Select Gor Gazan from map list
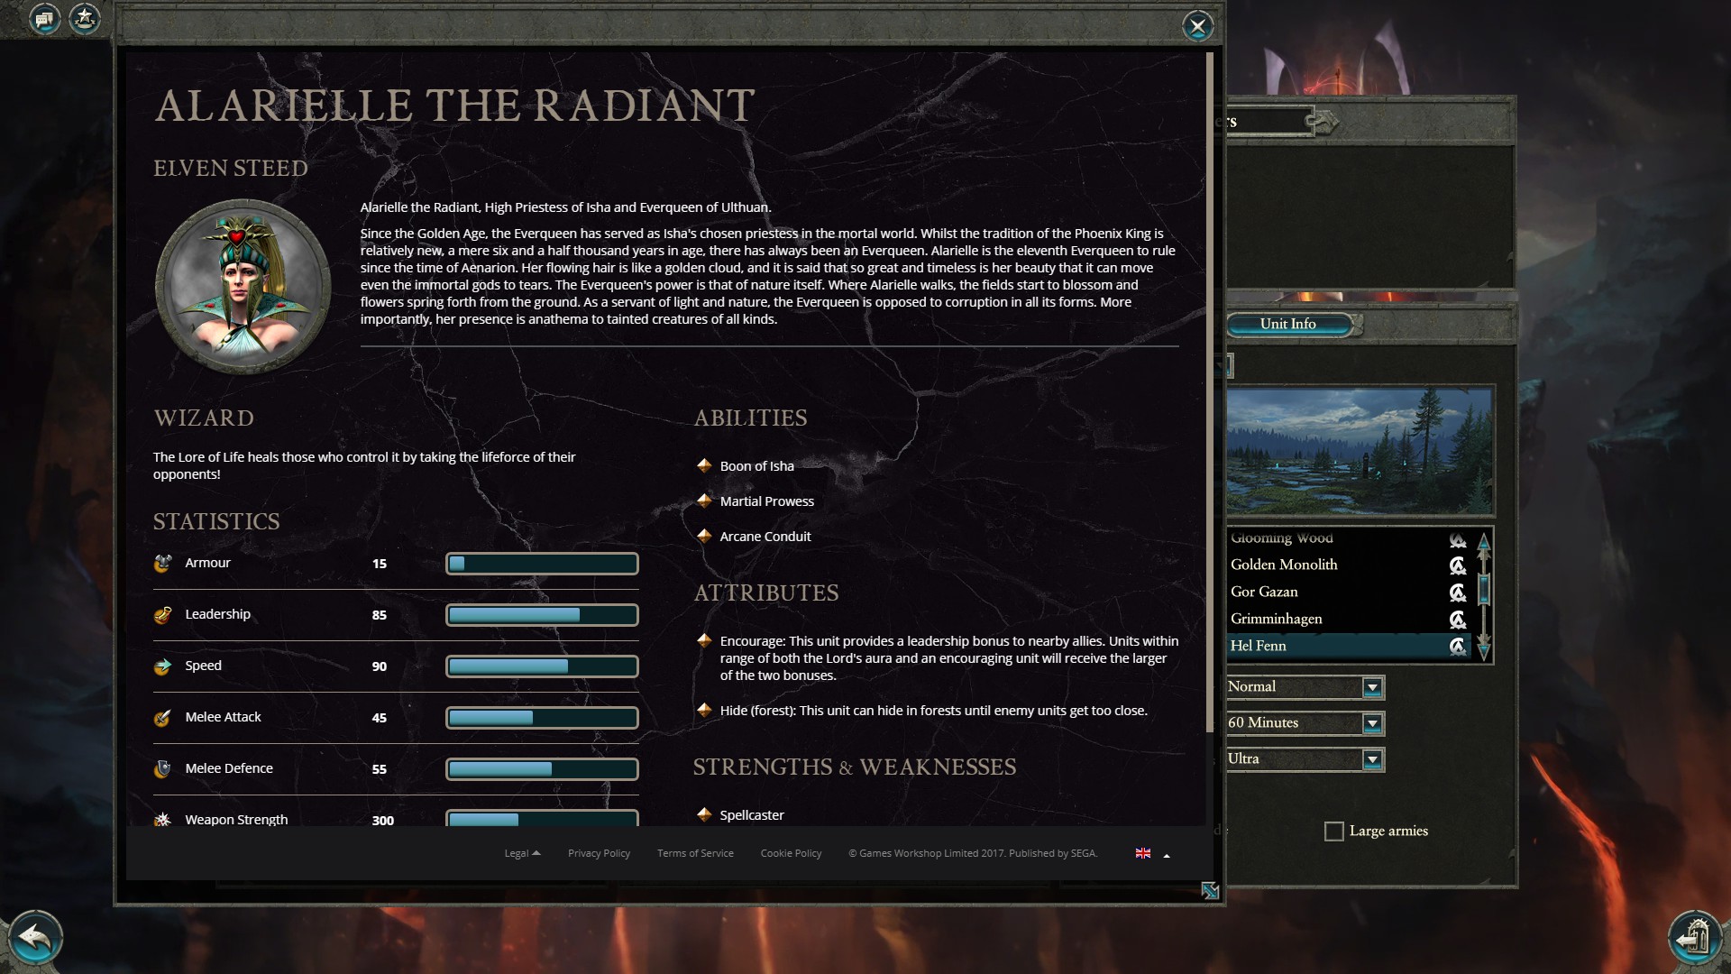 (1264, 592)
